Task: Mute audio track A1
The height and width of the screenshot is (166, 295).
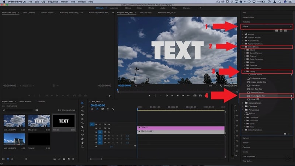Action: tap(109, 136)
